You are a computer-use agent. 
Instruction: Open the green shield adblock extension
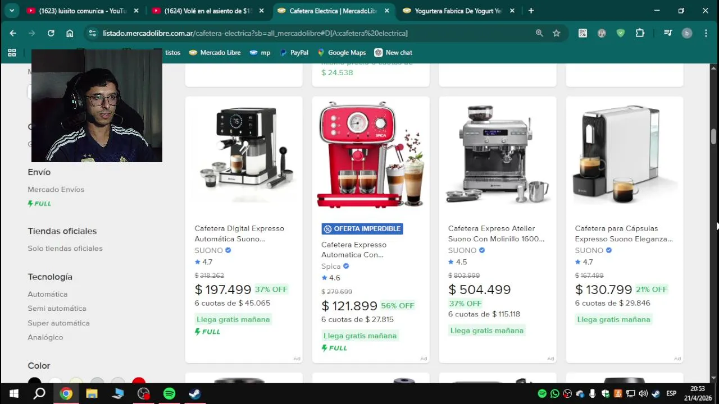(x=621, y=33)
